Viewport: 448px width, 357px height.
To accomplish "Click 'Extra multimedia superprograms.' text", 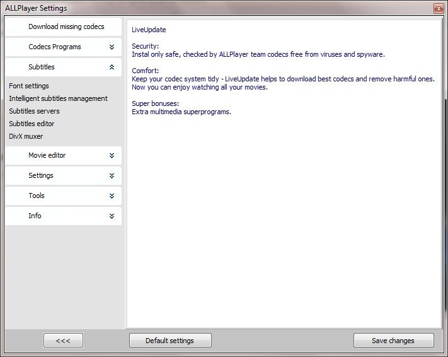I will pyautogui.click(x=181, y=112).
